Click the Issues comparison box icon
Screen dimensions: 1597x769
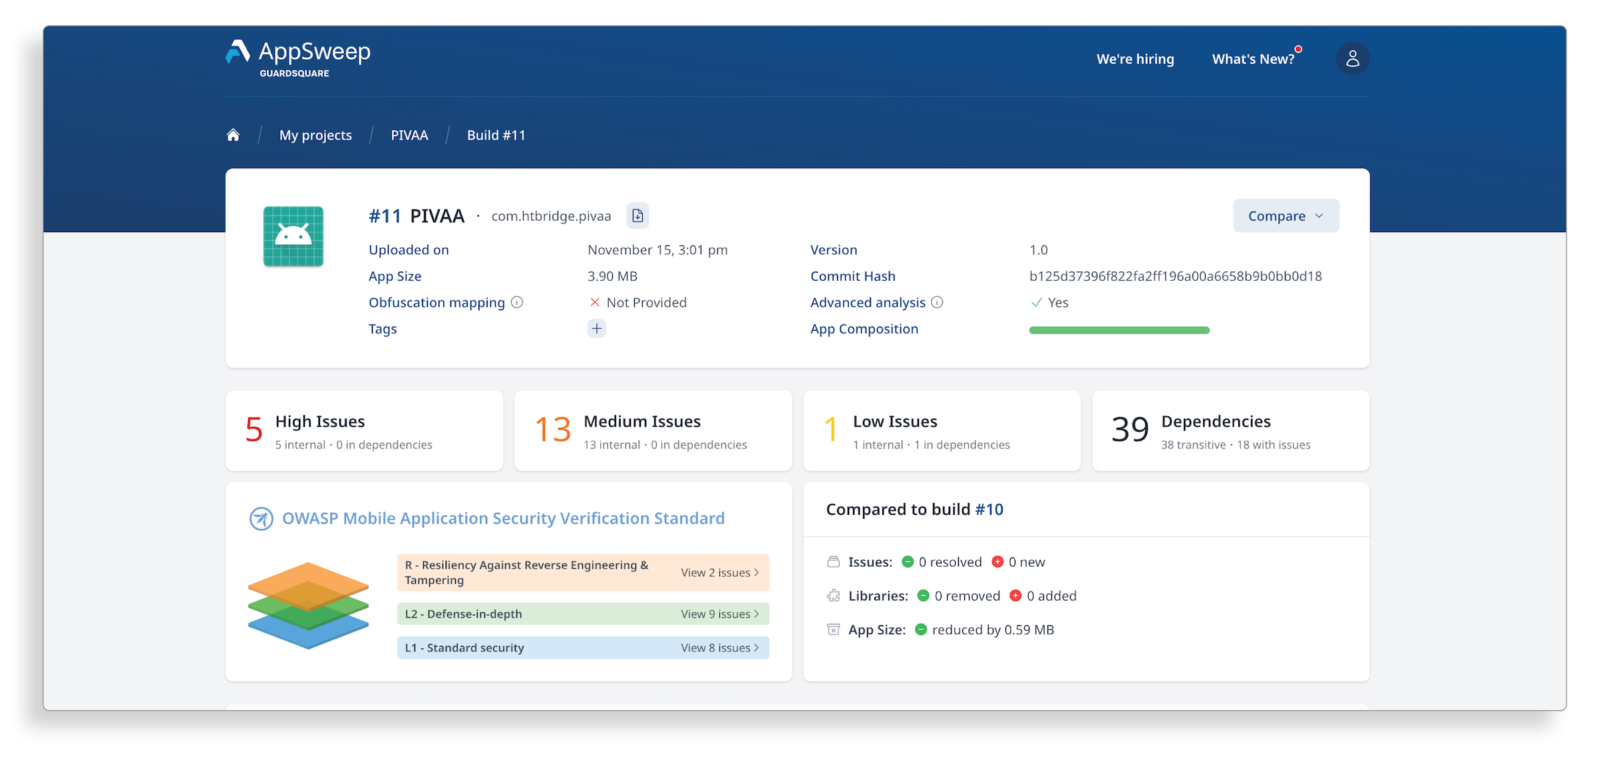[833, 561]
